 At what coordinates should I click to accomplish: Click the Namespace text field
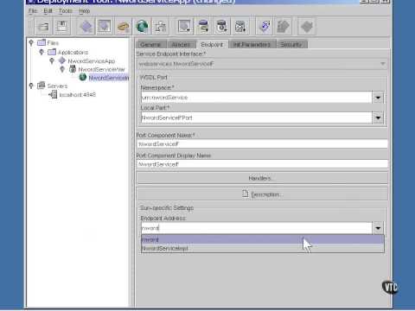click(x=257, y=98)
